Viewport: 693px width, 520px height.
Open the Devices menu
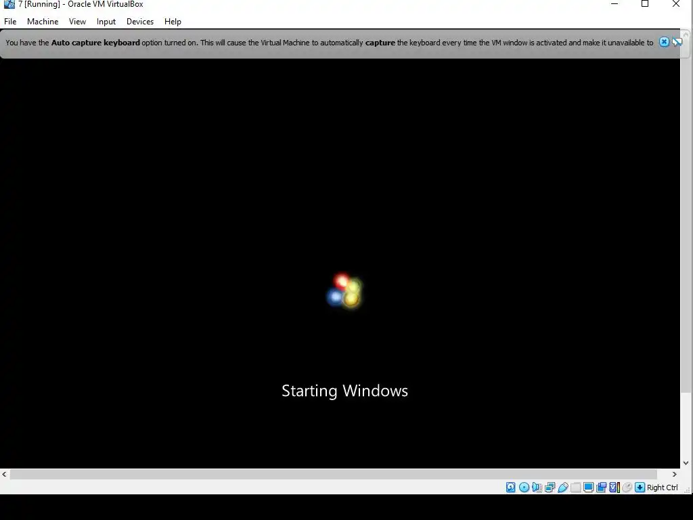point(140,22)
